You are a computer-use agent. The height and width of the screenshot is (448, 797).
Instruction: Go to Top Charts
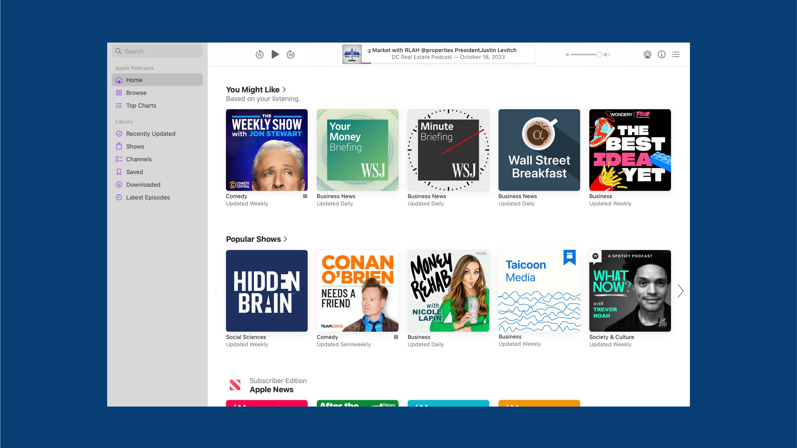(x=141, y=105)
